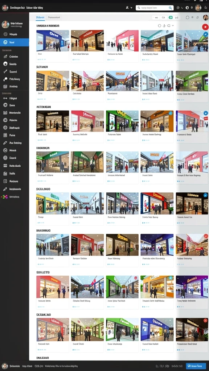The height and width of the screenshot is (371, 209).
Task: Click the book icon in the left sidebar
Action: [x=5, y=136]
